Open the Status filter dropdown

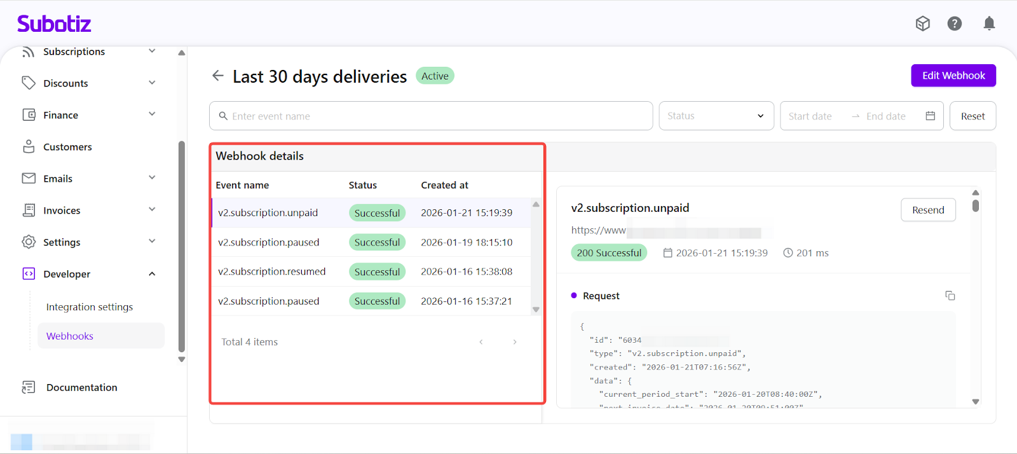(x=716, y=116)
